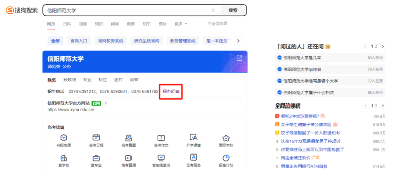Screen dimensions: 413x171
Task: Open 高考真题 icon
Action: pos(129,137)
